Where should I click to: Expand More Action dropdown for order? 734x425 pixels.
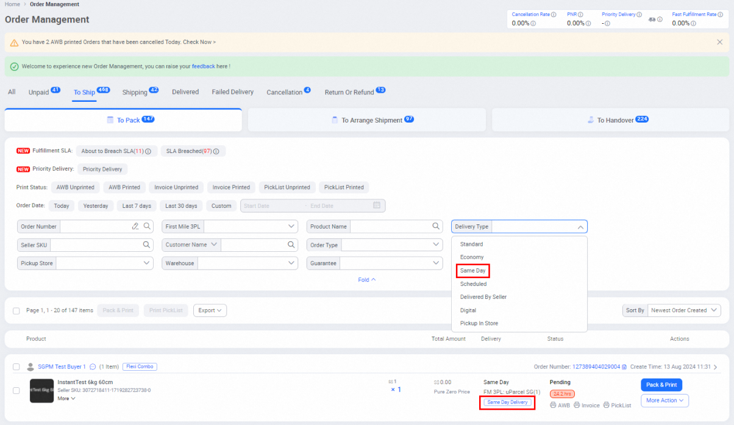point(665,401)
